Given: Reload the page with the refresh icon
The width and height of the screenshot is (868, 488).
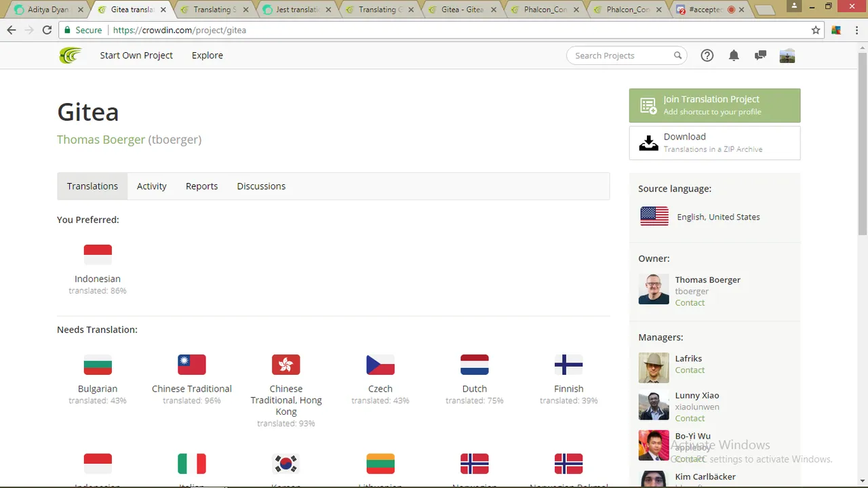Looking at the screenshot, I should coord(47,30).
